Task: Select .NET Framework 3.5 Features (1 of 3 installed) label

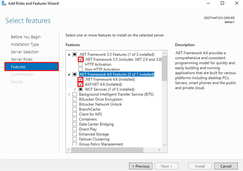Action: pyautogui.click(x=116, y=54)
